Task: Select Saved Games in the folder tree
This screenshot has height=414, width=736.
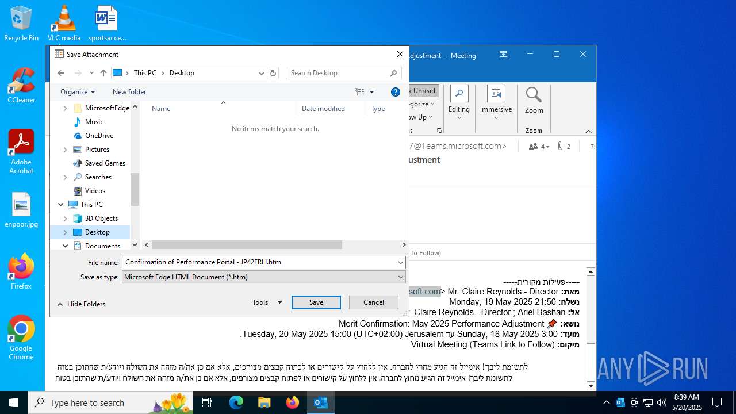Action: pos(105,163)
